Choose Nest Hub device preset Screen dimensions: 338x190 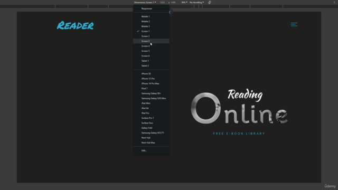tap(151, 138)
